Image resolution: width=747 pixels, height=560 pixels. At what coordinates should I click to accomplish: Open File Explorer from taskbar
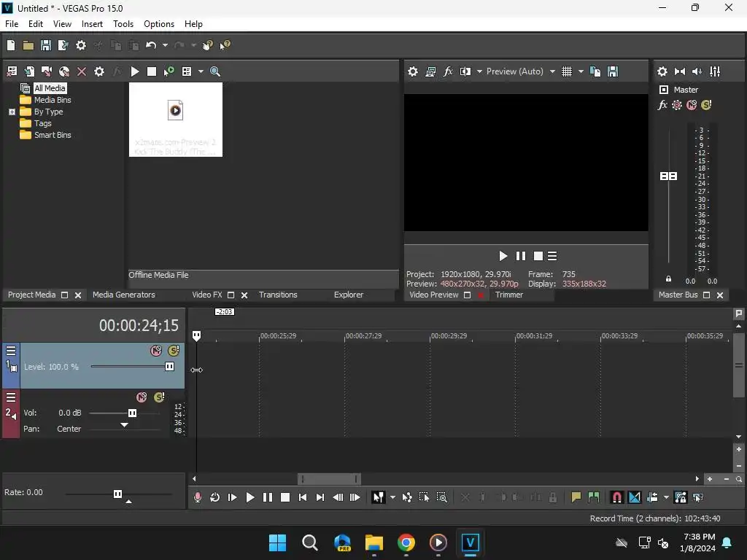[374, 542]
